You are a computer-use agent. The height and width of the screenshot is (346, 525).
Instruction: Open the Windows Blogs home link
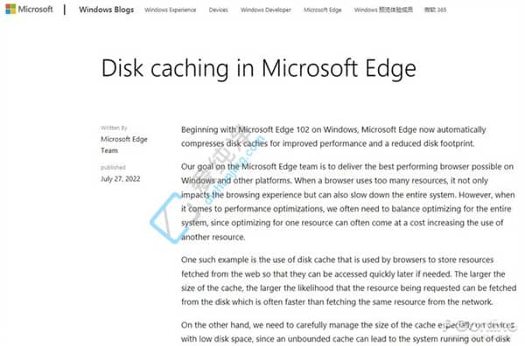(106, 10)
